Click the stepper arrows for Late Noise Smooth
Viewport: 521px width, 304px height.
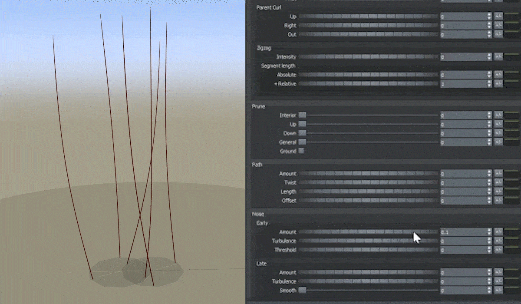coord(489,290)
